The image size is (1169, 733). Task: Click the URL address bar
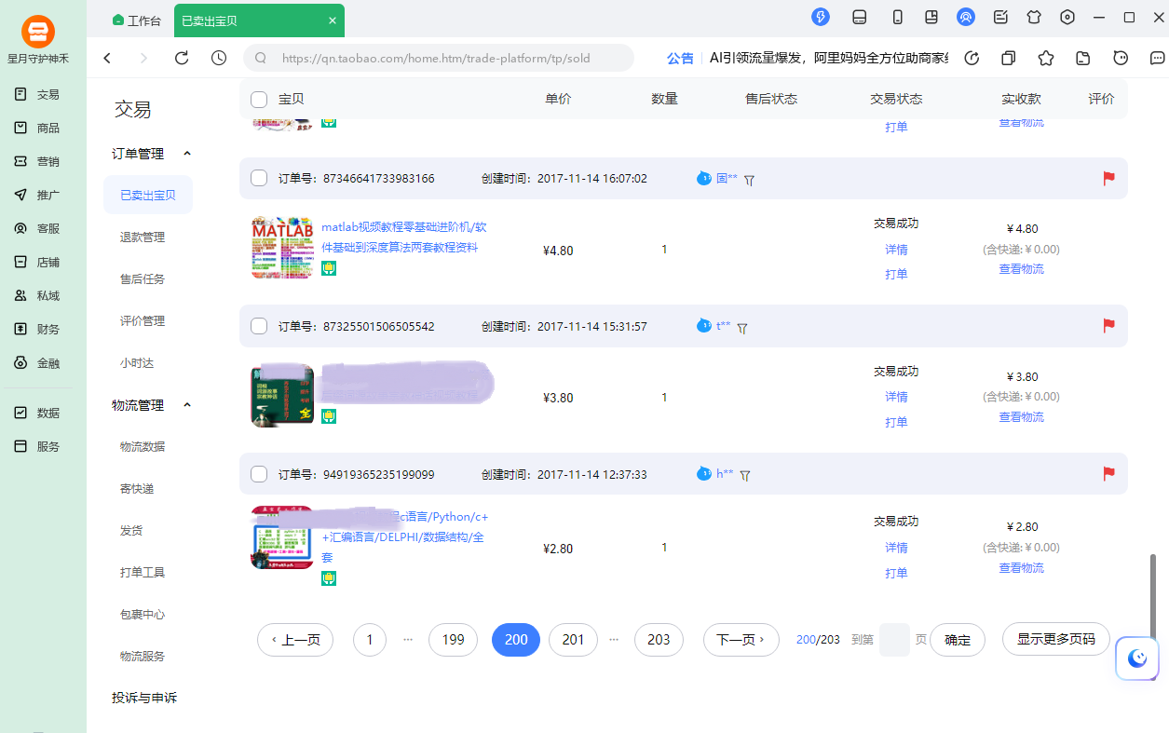click(x=439, y=58)
